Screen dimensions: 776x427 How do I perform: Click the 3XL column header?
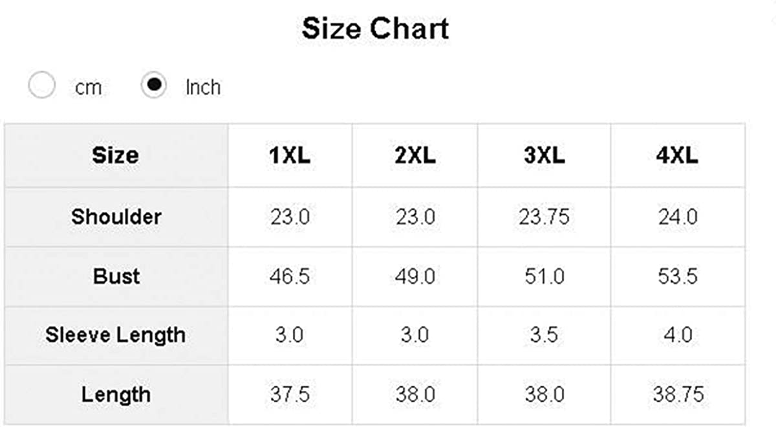(544, 155)
